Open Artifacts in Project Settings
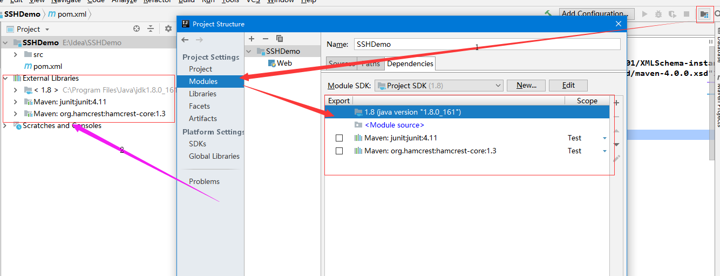 [x=203, y=118]
